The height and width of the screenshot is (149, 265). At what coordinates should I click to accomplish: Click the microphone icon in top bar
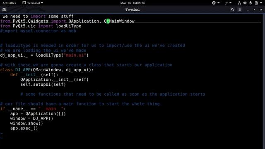pyautogui.click(x=251, y=3)
